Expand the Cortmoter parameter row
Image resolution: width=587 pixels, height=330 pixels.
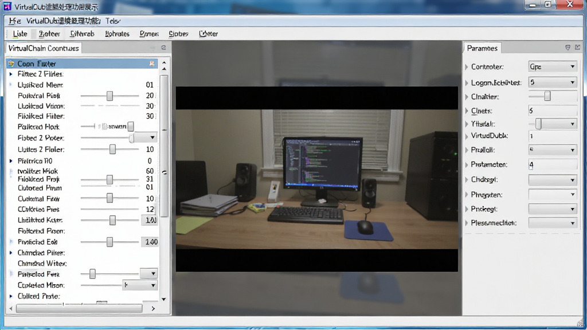click(x=467, y=67)
